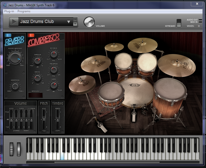Image resolution: width=206 pixels, height=168 pixels.
Task: Click the neon Compressor sign
Action: click(44, 40)
